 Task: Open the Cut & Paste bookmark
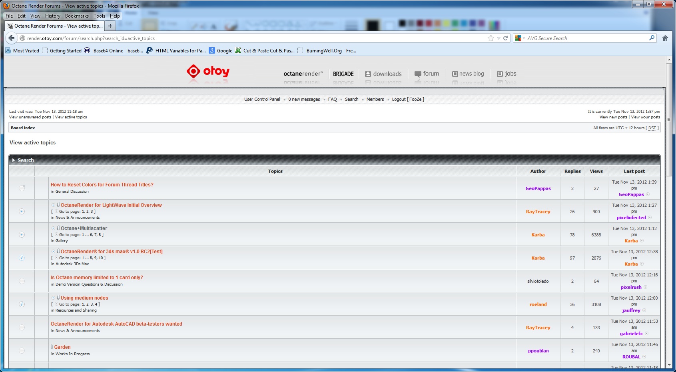pos(265,50)
